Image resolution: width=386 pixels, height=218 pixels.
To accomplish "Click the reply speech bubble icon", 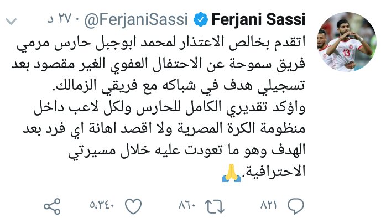I will click(296, 206).
